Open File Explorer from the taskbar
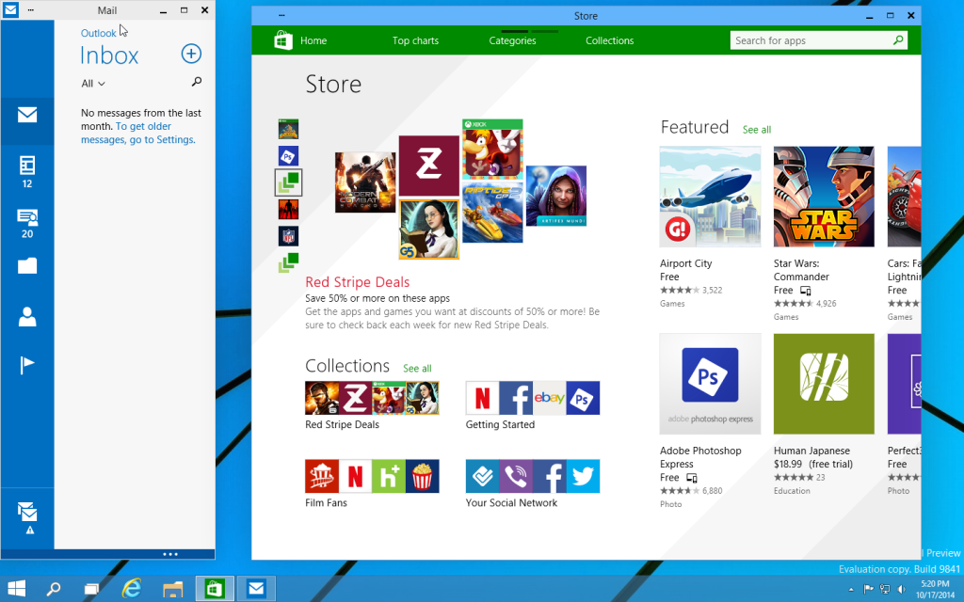 pos(172,588)
